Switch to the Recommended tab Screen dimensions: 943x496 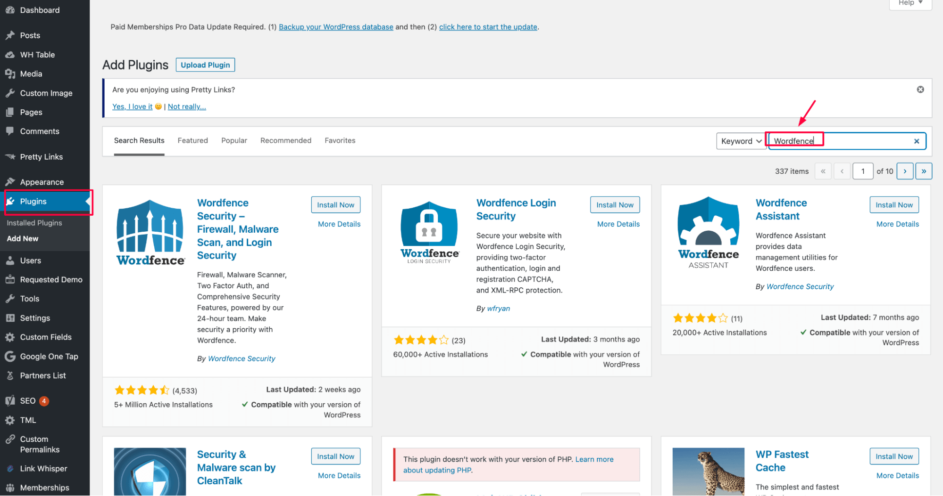285,140
